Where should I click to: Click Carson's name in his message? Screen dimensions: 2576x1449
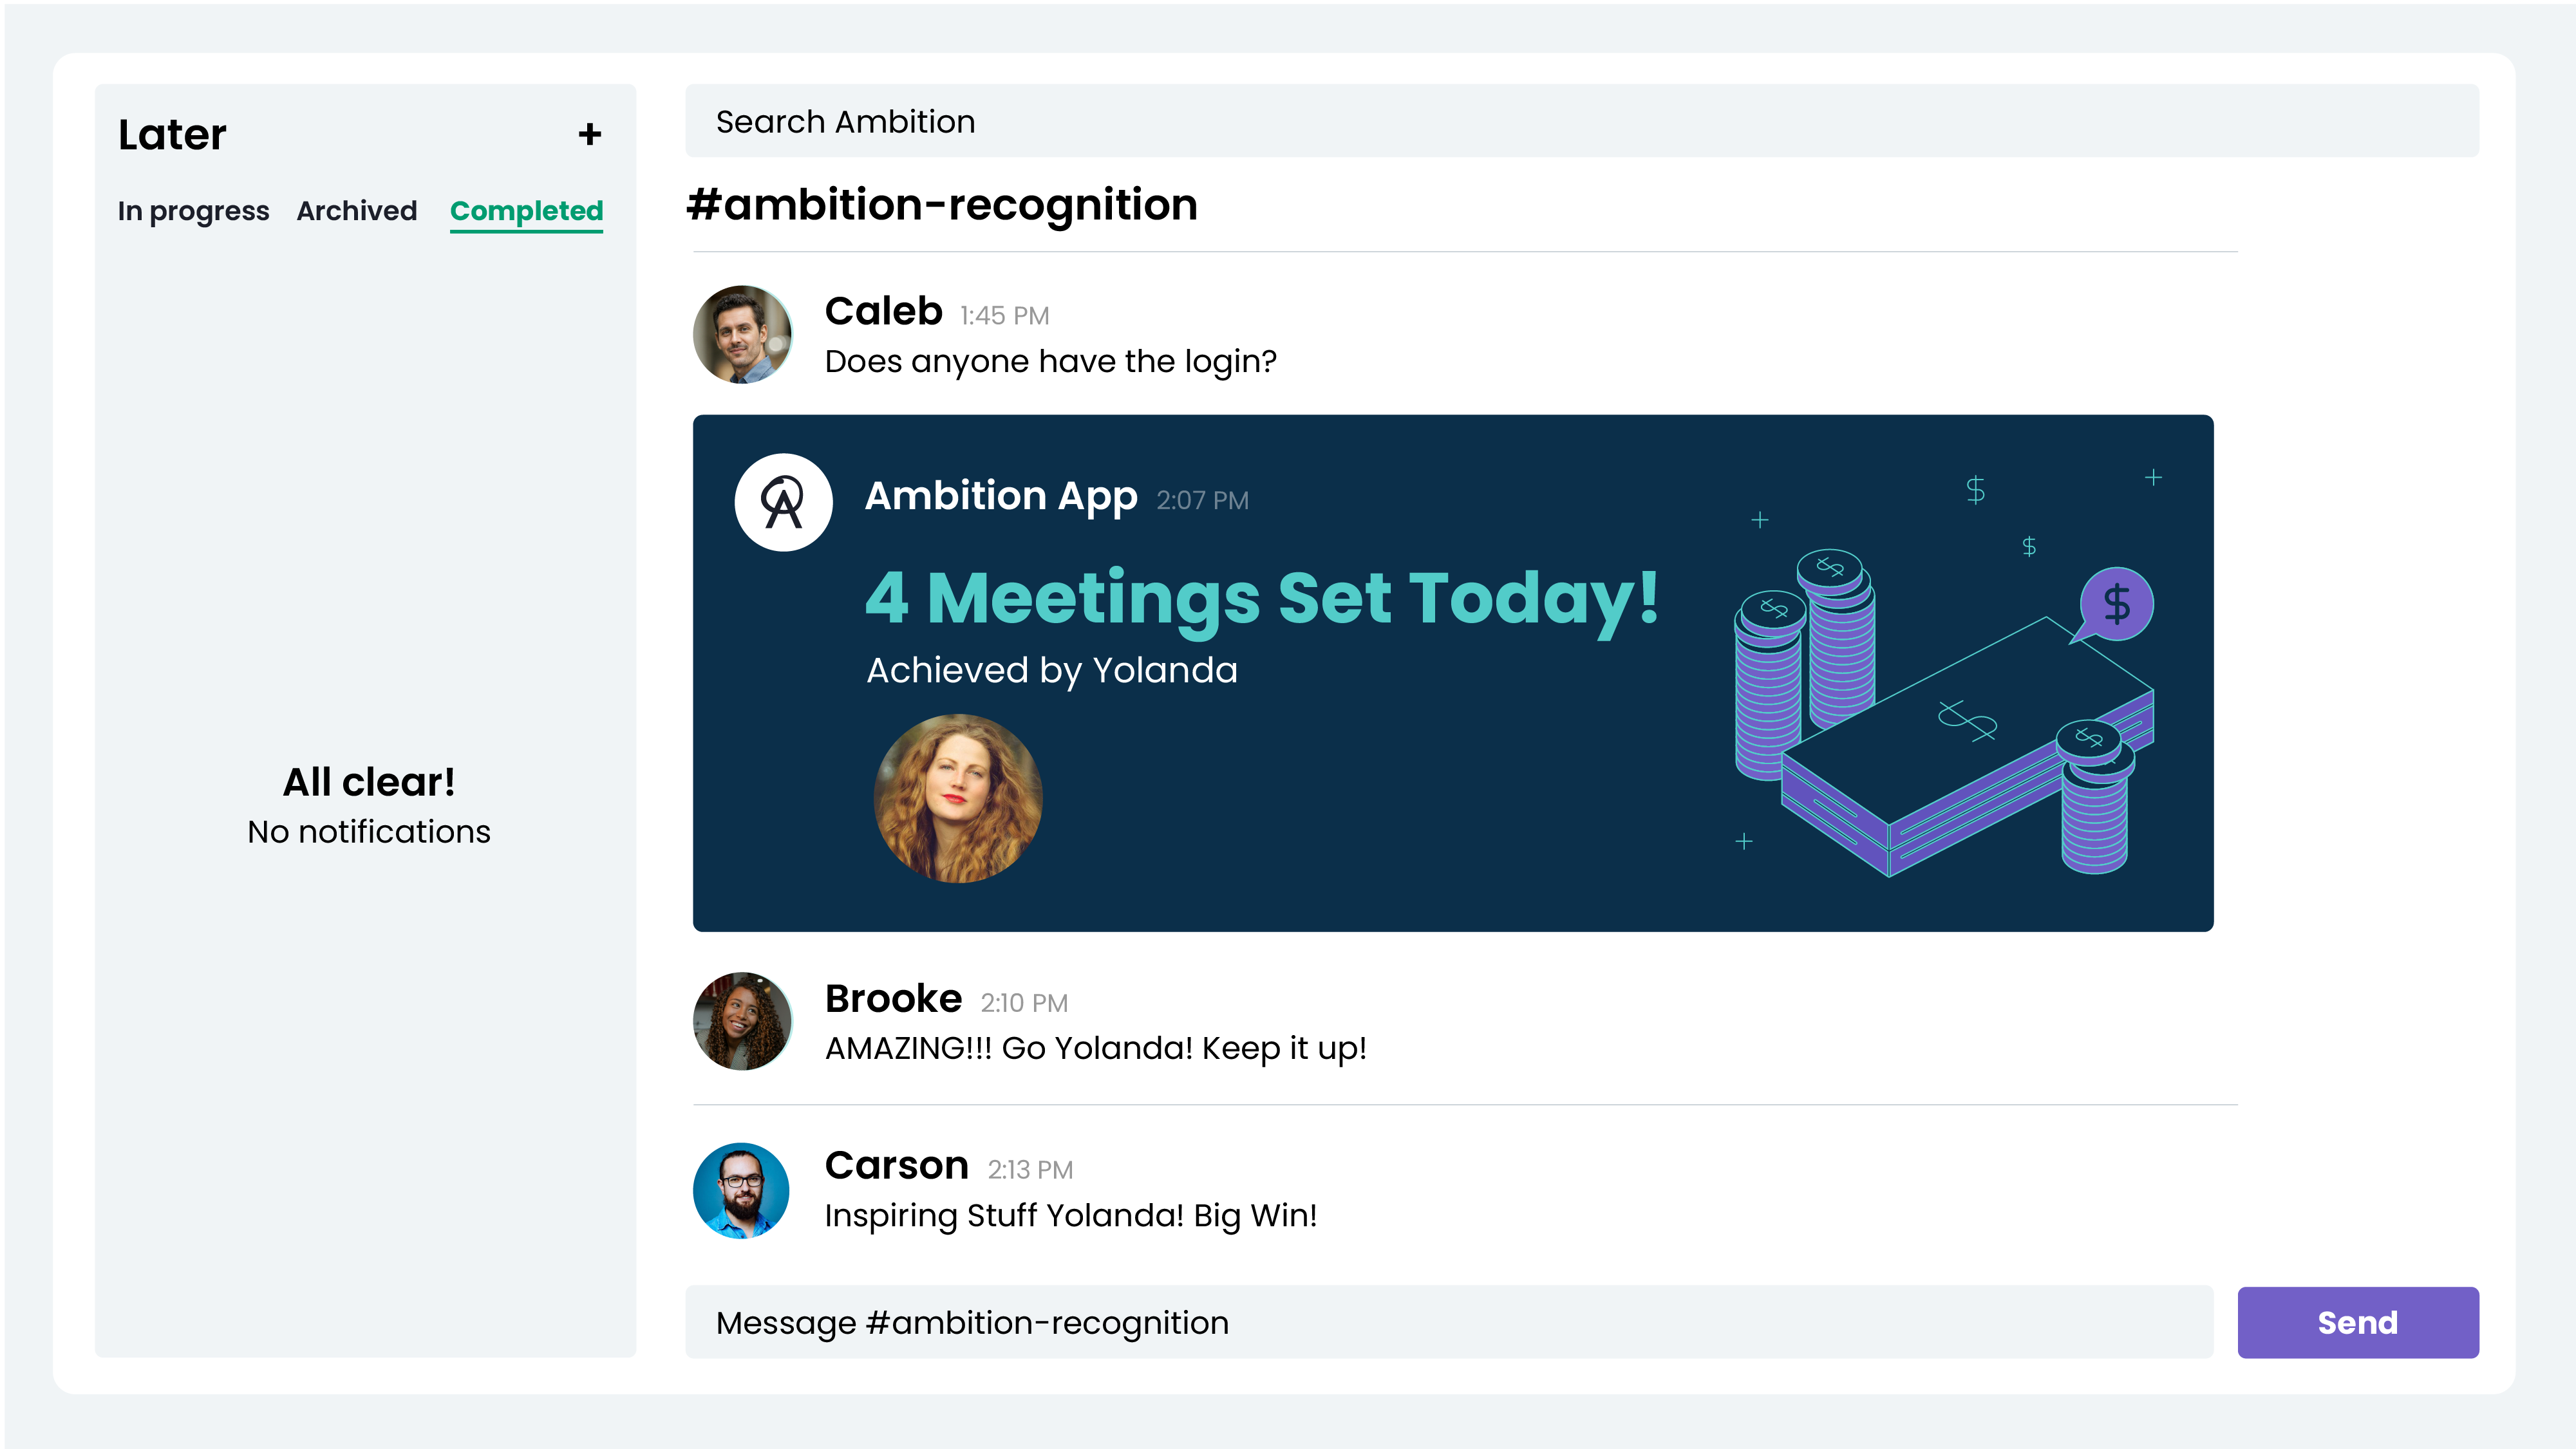[896, 1165]
